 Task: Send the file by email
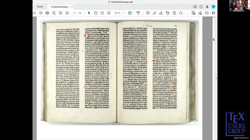pos(207,13)
